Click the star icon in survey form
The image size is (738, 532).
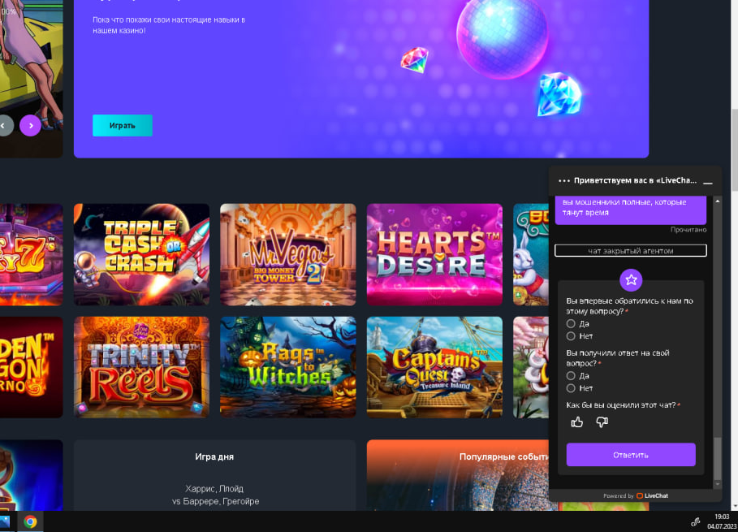(x=631, y=280)
